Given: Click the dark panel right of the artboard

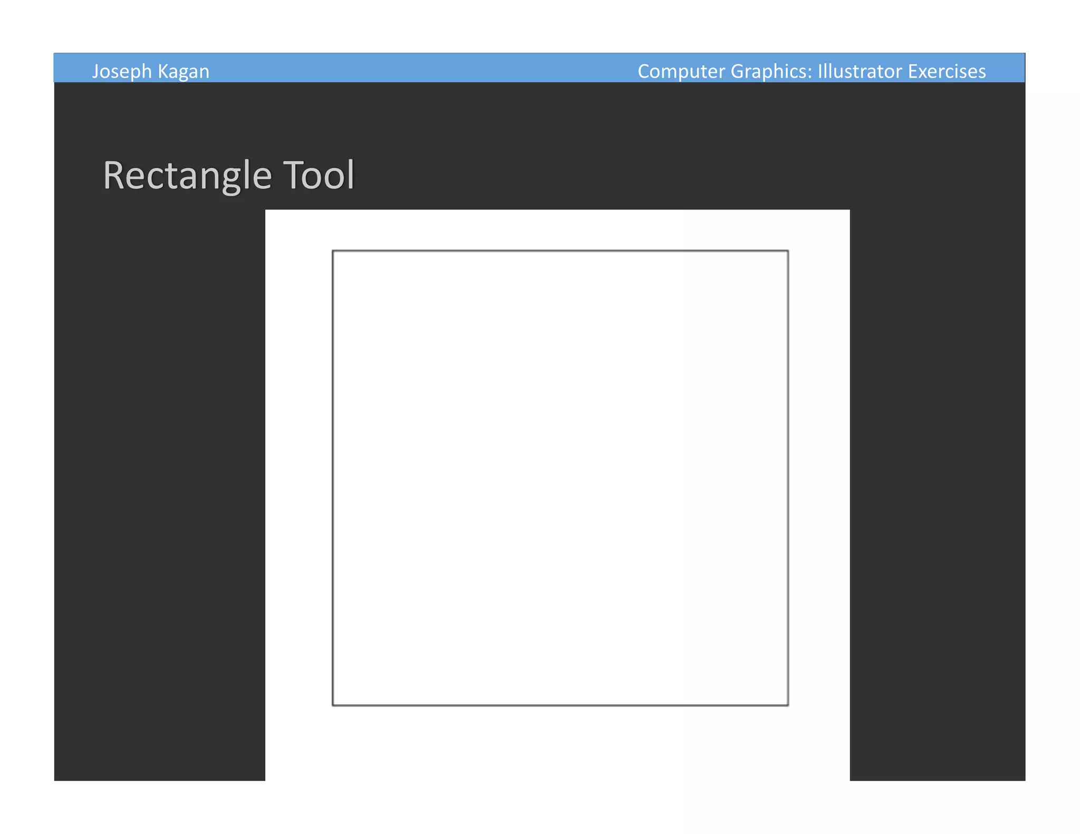Looking at the screenshot, I should click(x=937, y=474).
